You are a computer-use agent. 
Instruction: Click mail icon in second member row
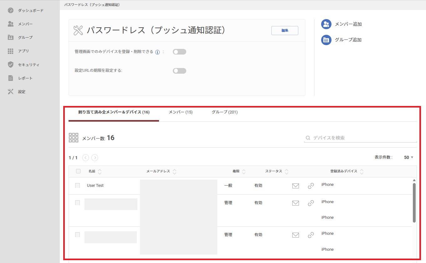tap(295, 203)
